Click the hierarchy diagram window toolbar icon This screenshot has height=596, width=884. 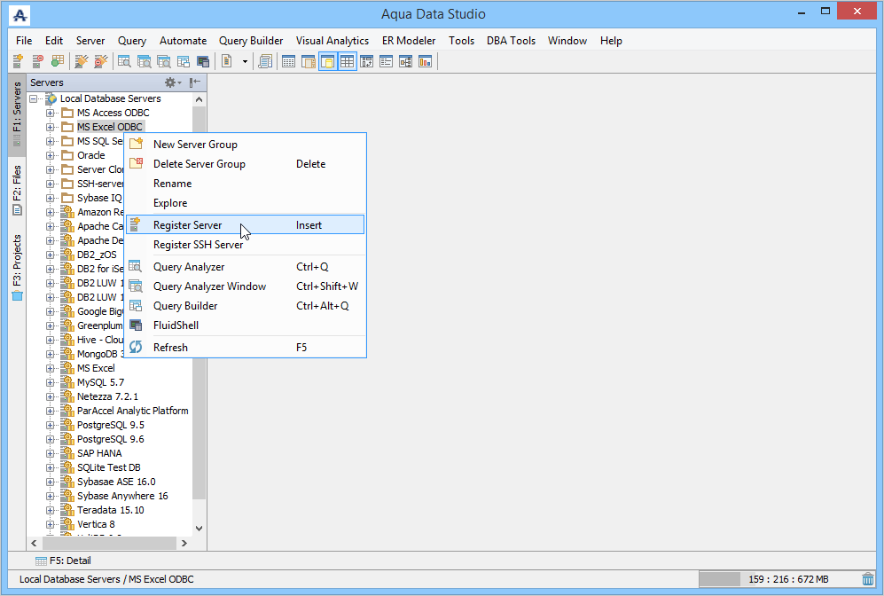[x=405, y=61]
